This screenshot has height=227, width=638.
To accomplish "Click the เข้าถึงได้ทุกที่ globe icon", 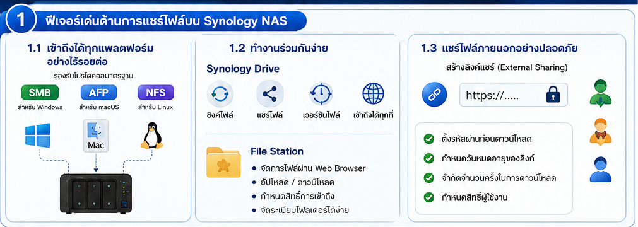I will (x=373, y=93).
